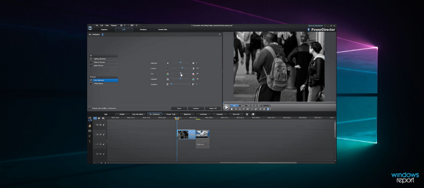
Task: Click the PowerDirector app logo icon top-left
Action: [90, 28]
